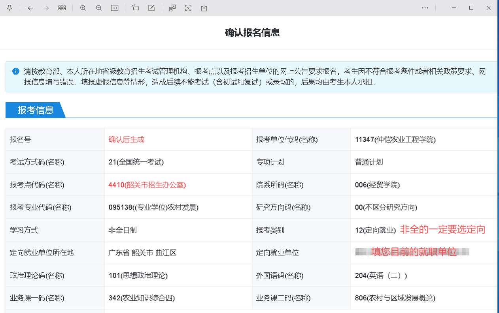The image size is (499, 313).
Task: Click the 学习方式 label
Action: pyautogui.click(x=24, y=230)
